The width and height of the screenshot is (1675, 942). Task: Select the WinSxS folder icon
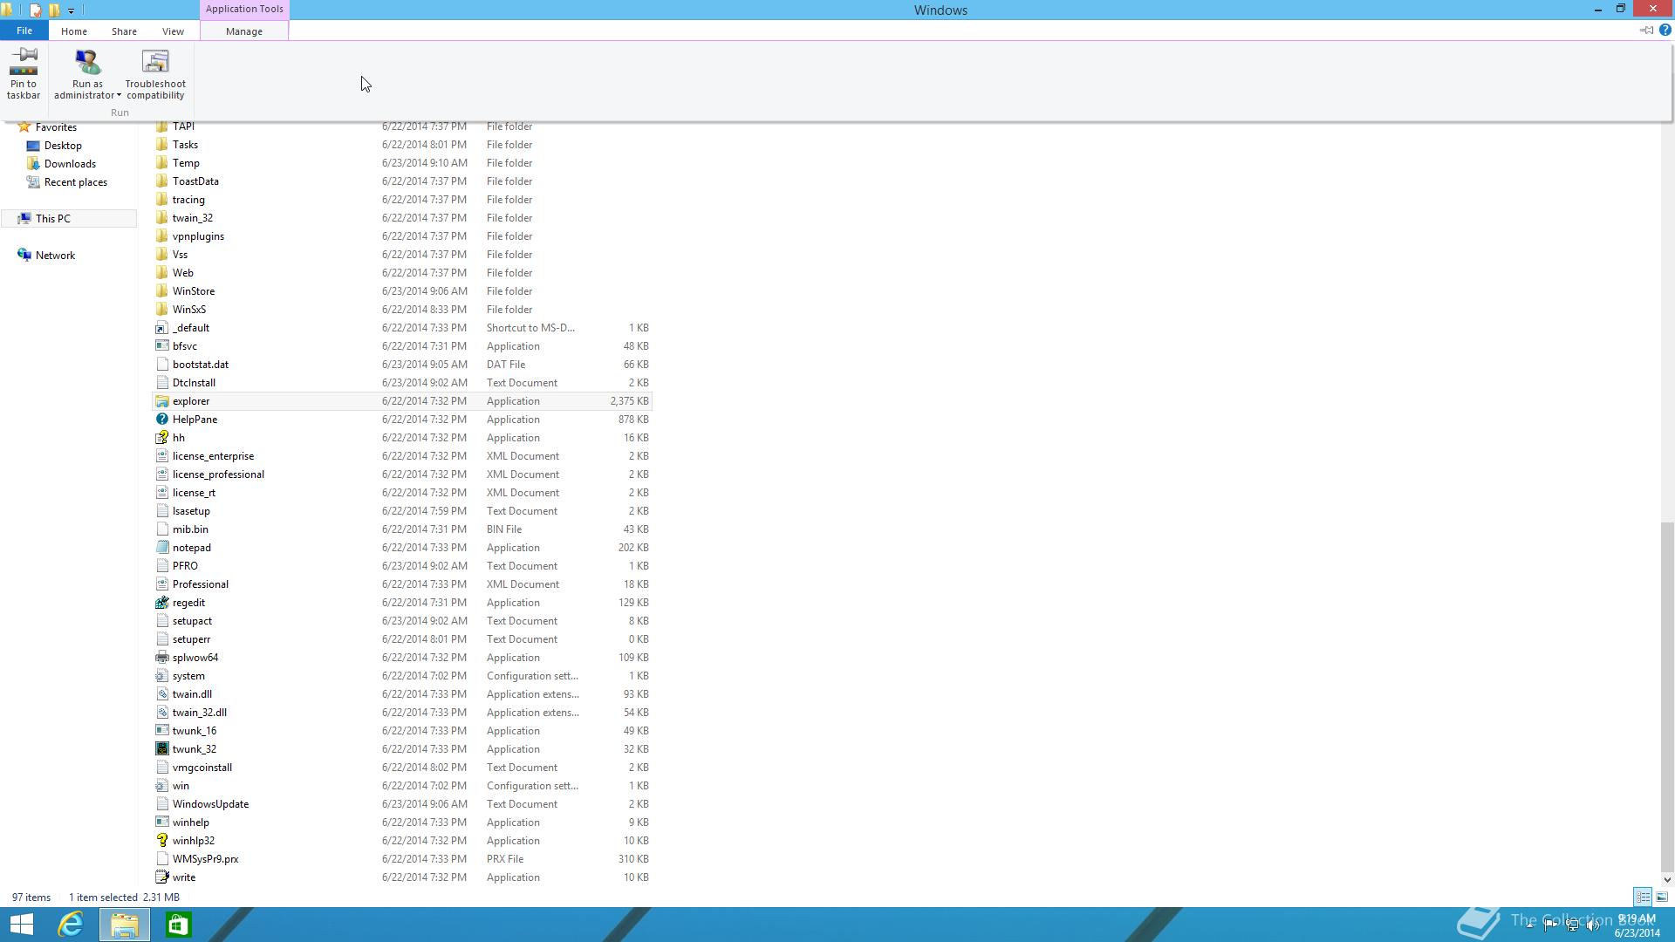pyautogui.click(x=161, y=310)
